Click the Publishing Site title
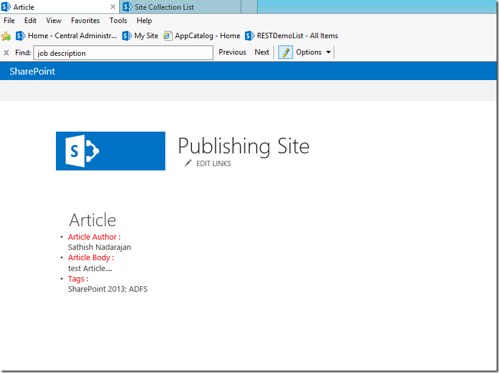The image size is (499, 373). [244, 146]
